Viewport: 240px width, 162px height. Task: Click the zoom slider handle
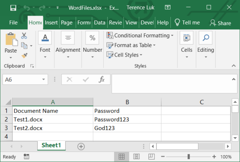tap(188, 157)
